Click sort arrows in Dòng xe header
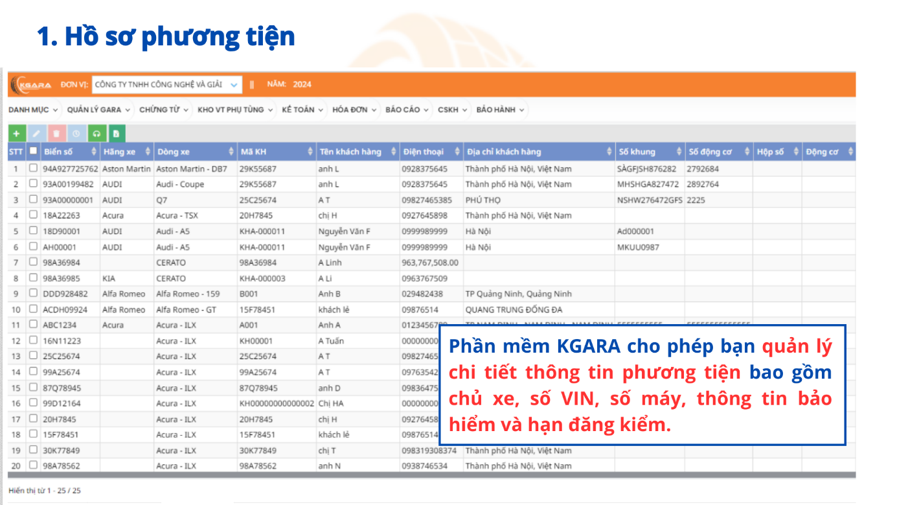The image size is (897, 505). 231,152
